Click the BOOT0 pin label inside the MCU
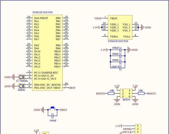This screenshot has width=169, height=134. (56, 85)
